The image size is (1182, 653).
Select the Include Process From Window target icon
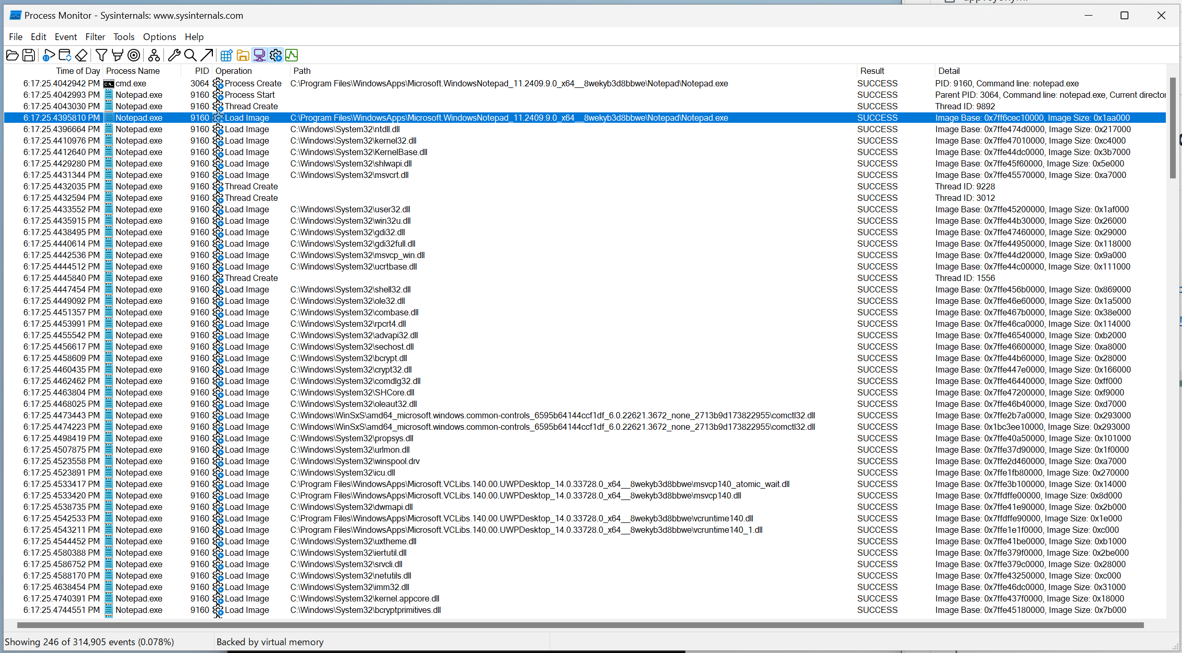[x=134, y=55]
